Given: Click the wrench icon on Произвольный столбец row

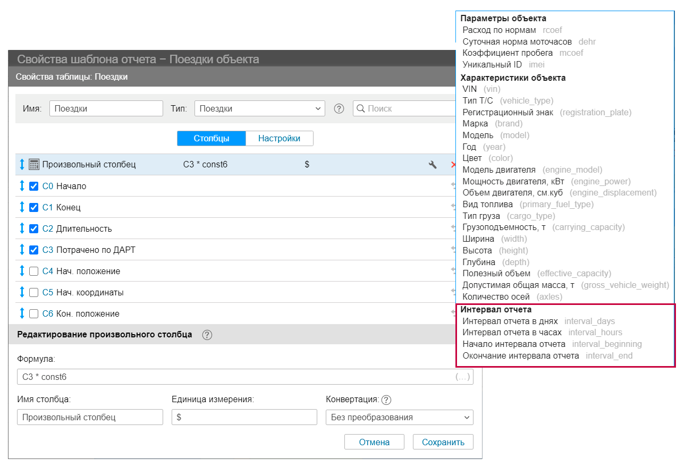Looking at the screenshot, I should point(433,165).
